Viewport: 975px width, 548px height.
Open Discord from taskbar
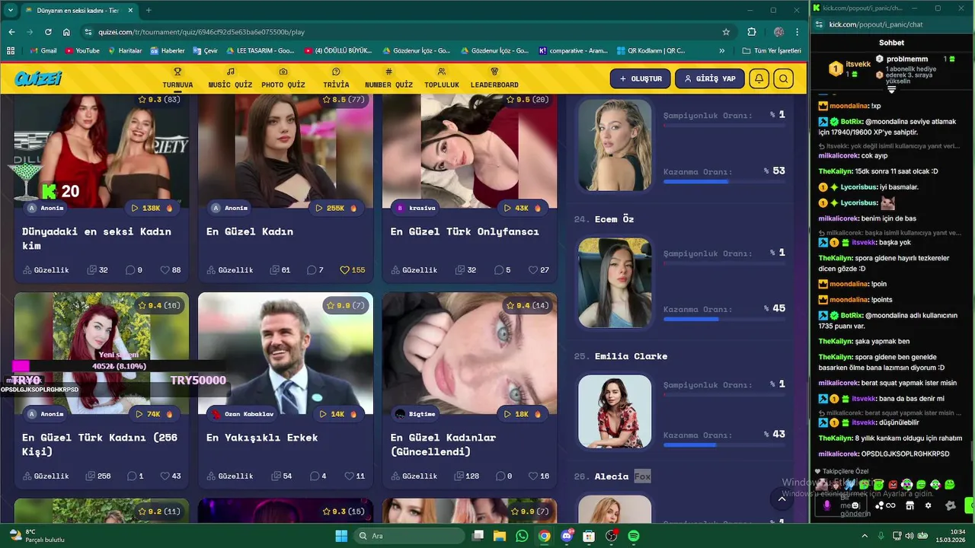[566, 536]
